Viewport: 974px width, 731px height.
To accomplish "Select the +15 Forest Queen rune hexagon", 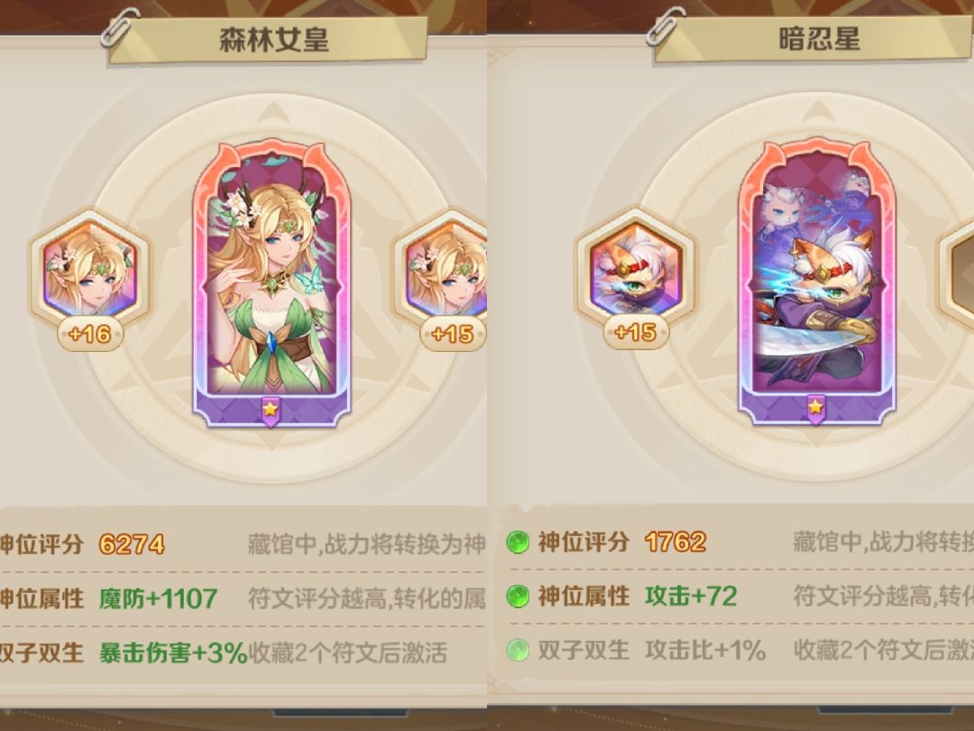I will [444, 271].
